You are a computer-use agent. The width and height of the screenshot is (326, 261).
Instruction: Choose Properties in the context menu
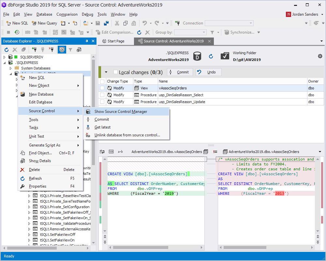tap(51, 186)
